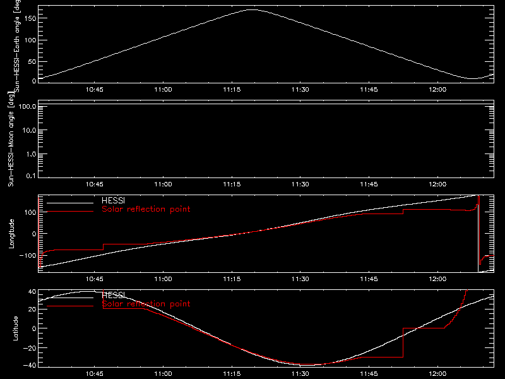Click the 10.0 tick on Moon angle axis
The image size is (505, 379).
click(29, 130)
